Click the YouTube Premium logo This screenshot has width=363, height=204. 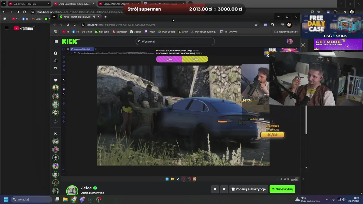(x=23, y=28)
